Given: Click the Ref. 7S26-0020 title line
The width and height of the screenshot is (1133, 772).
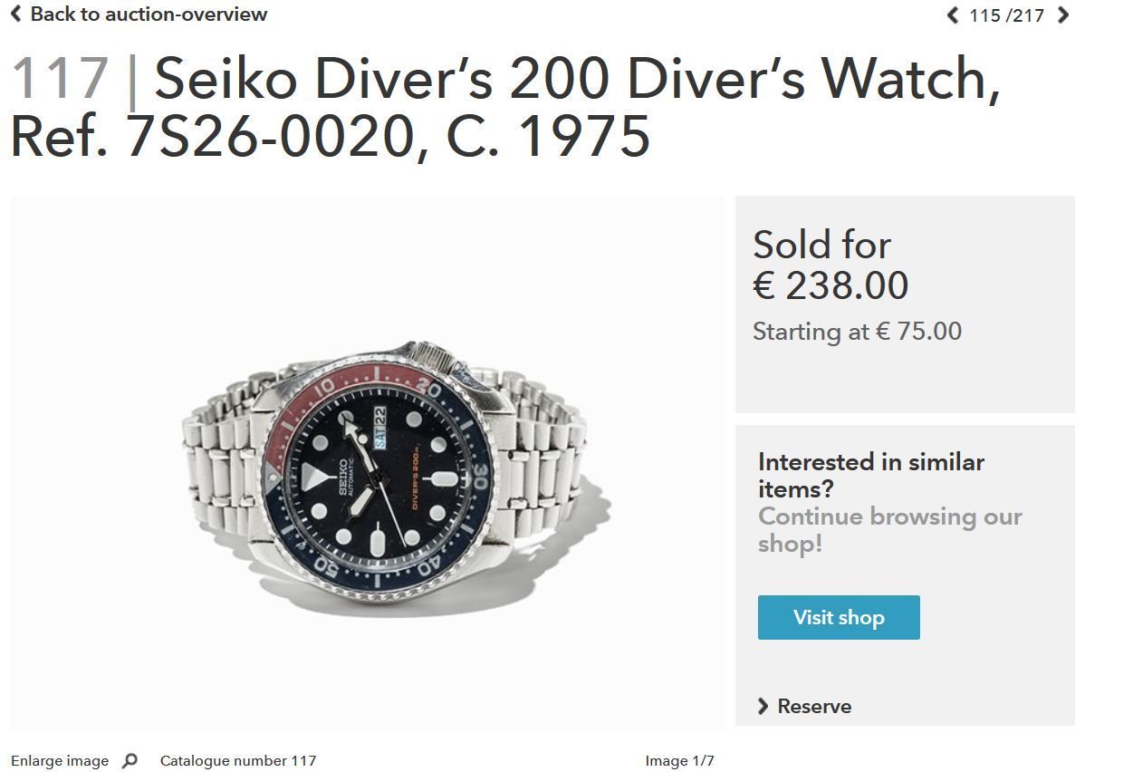Looking at the screenshot, I should coord(330,136).
